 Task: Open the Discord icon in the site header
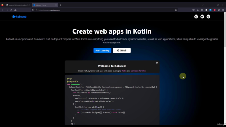[202, 17]
